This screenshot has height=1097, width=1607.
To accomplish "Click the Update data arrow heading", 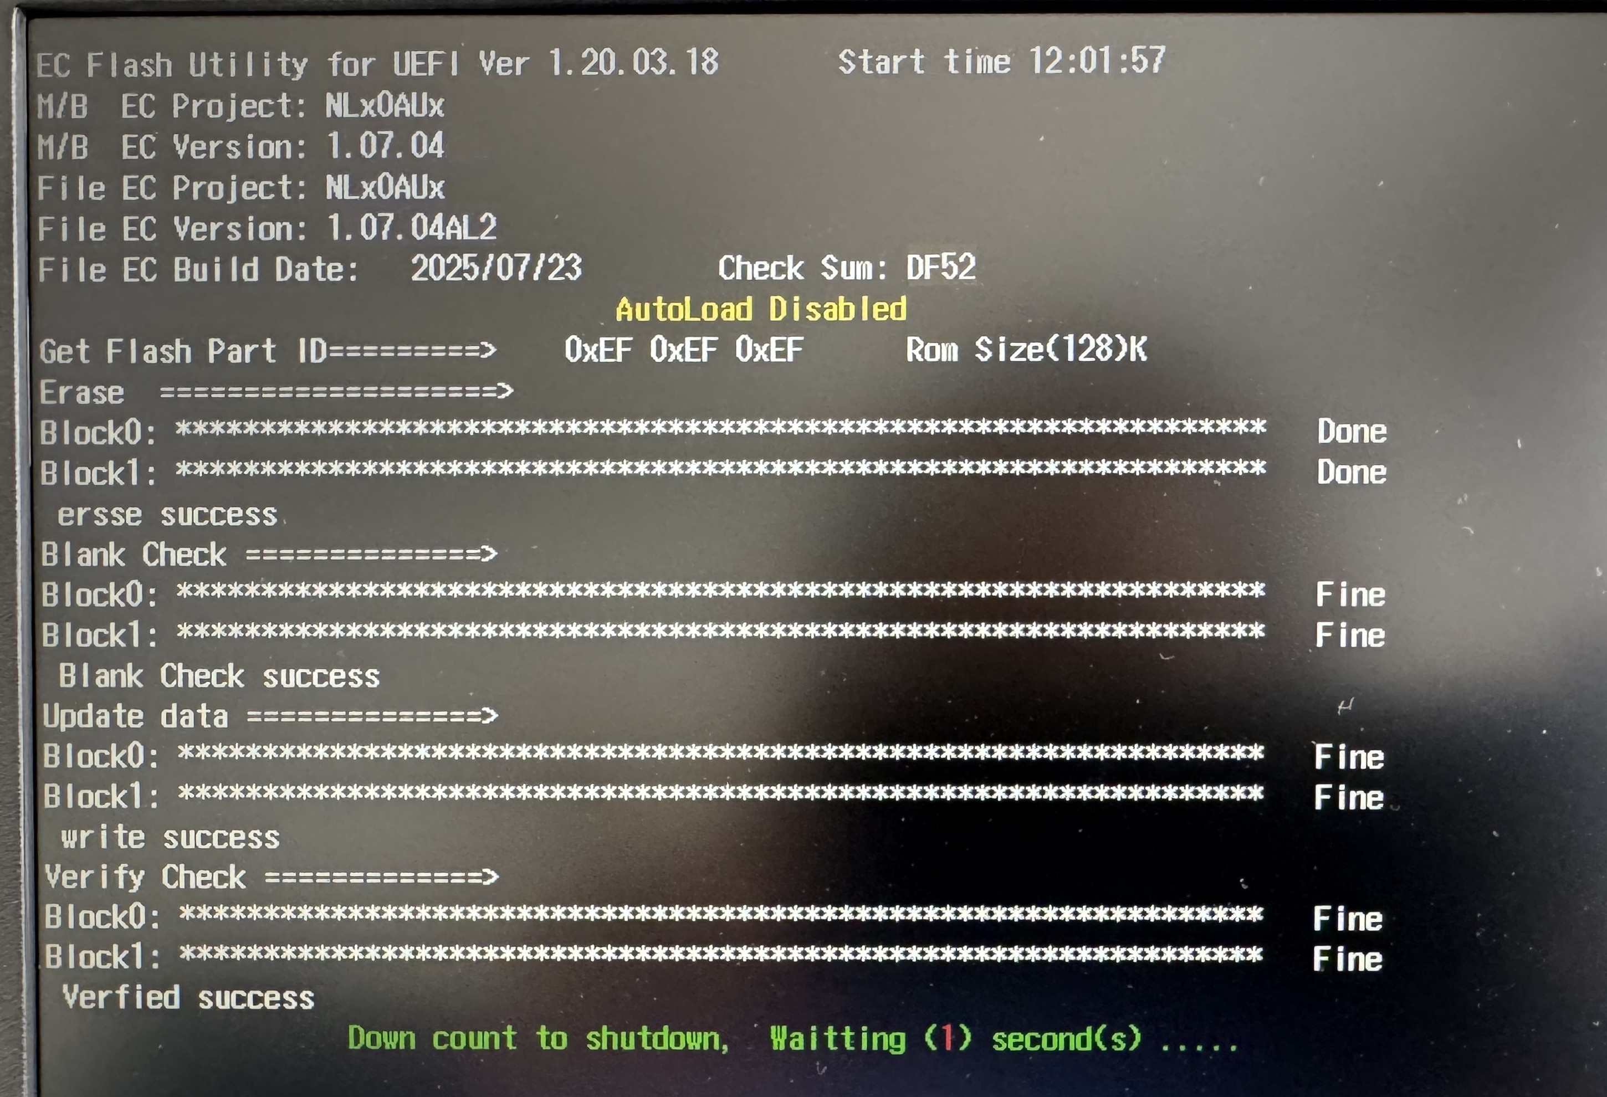I will [270, 716].
